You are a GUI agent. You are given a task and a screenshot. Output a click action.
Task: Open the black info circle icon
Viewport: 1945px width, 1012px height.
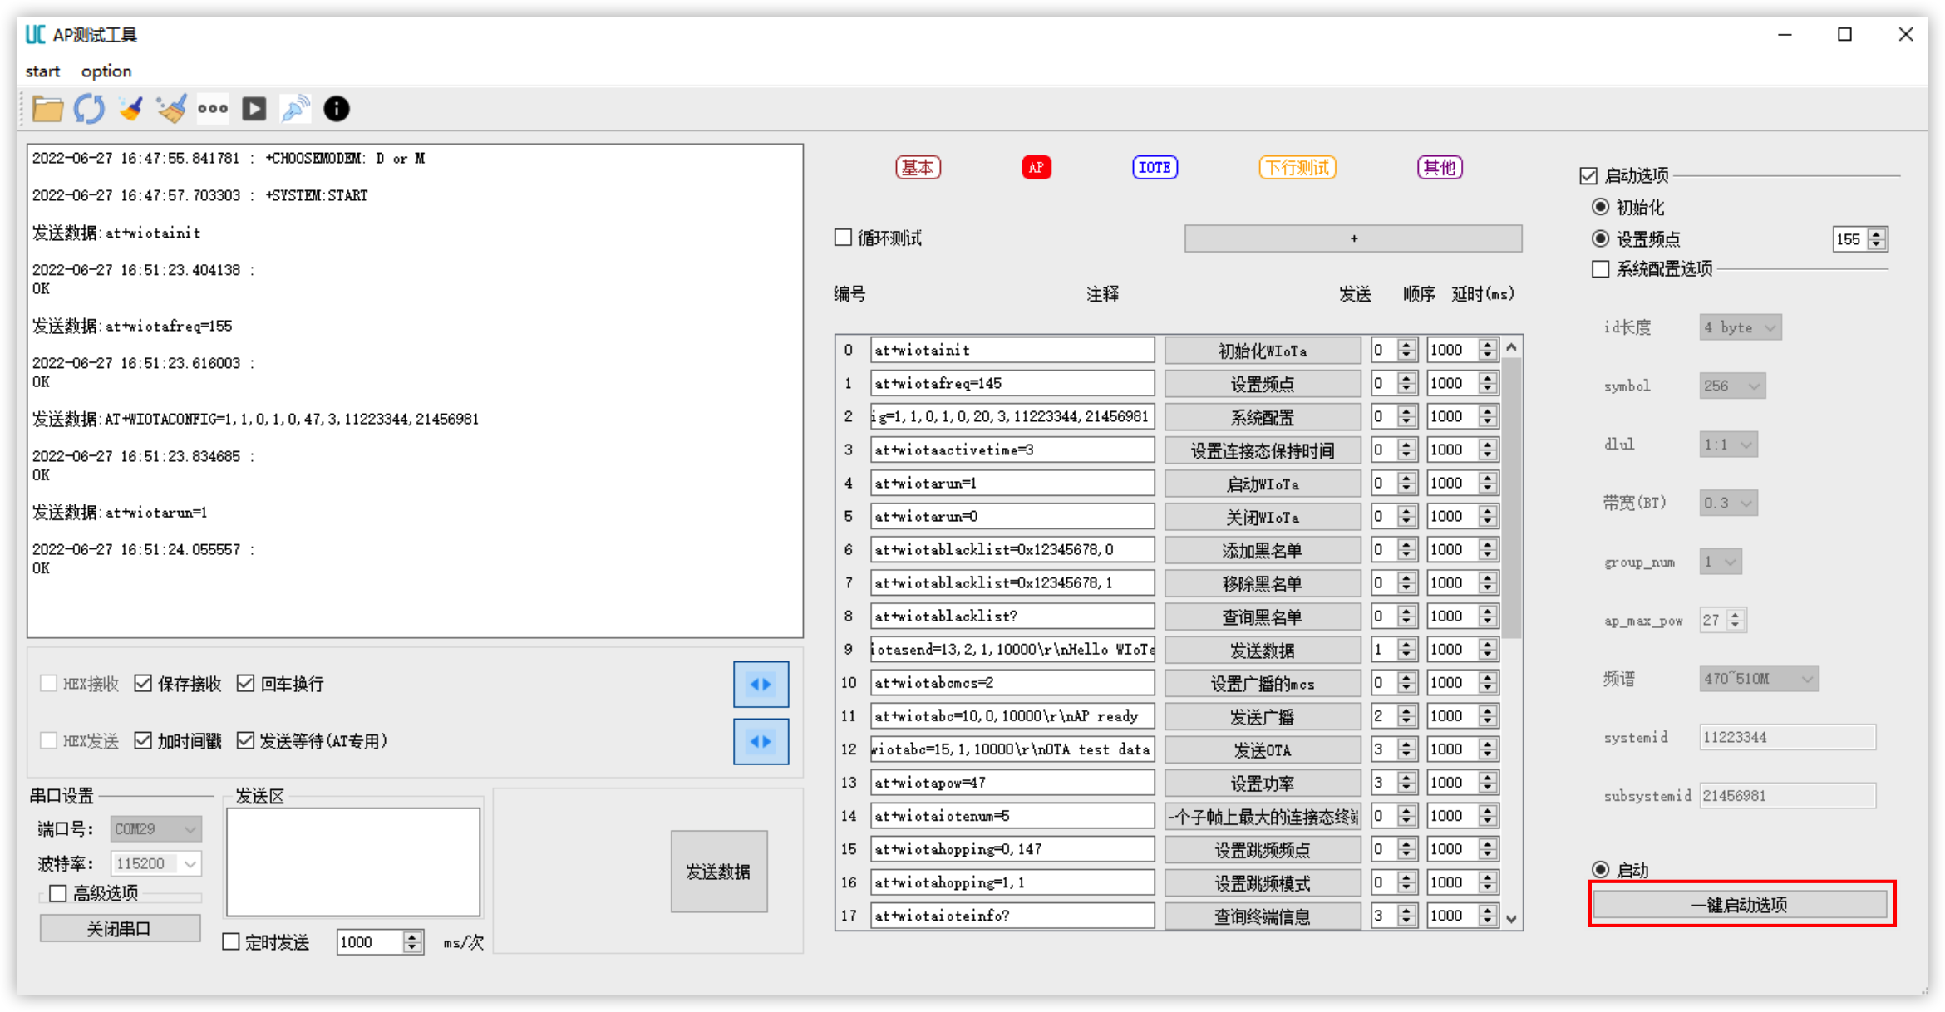tap(337, 109)
